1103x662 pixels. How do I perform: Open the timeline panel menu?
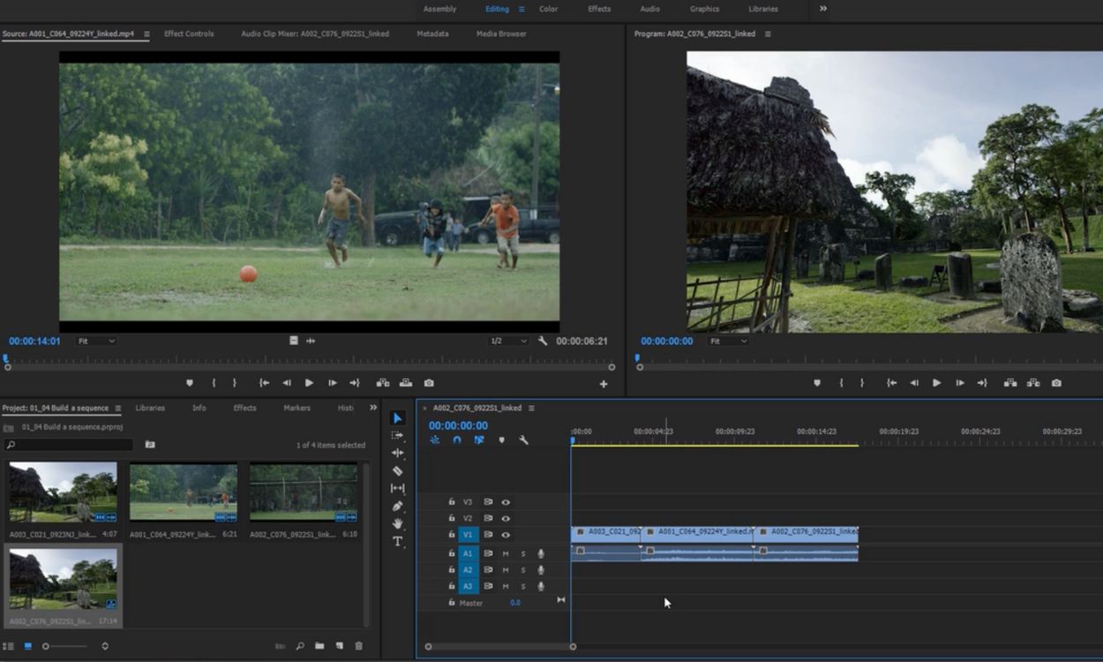(531, 408)
